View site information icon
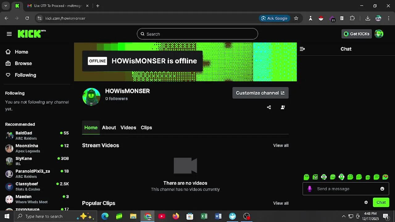 pyautogui.click(x=39, y=18)
